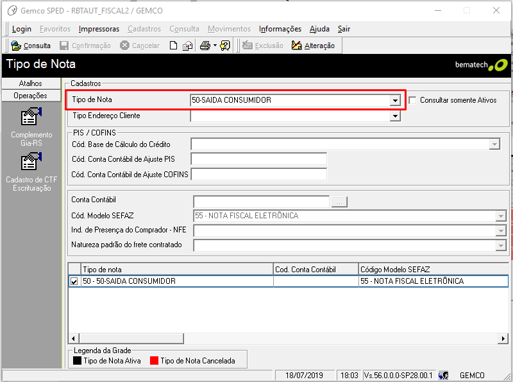Click the Consulta toolbar icon

pyautogui.click(x=16, y=46)
